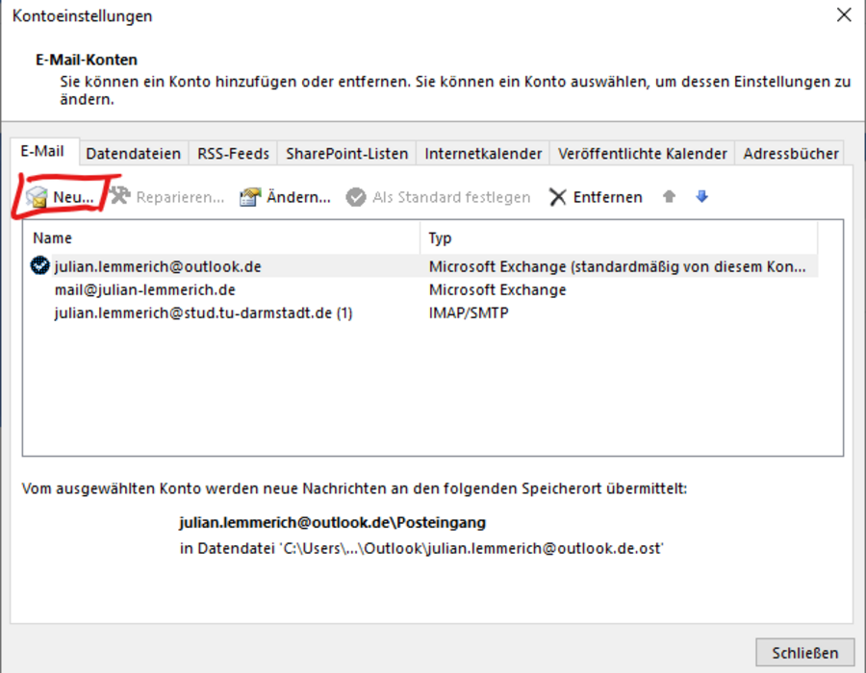
Task: Select account julian.lemmerich@stud.tu-darmstadt.de (1)
Action: 203,312
